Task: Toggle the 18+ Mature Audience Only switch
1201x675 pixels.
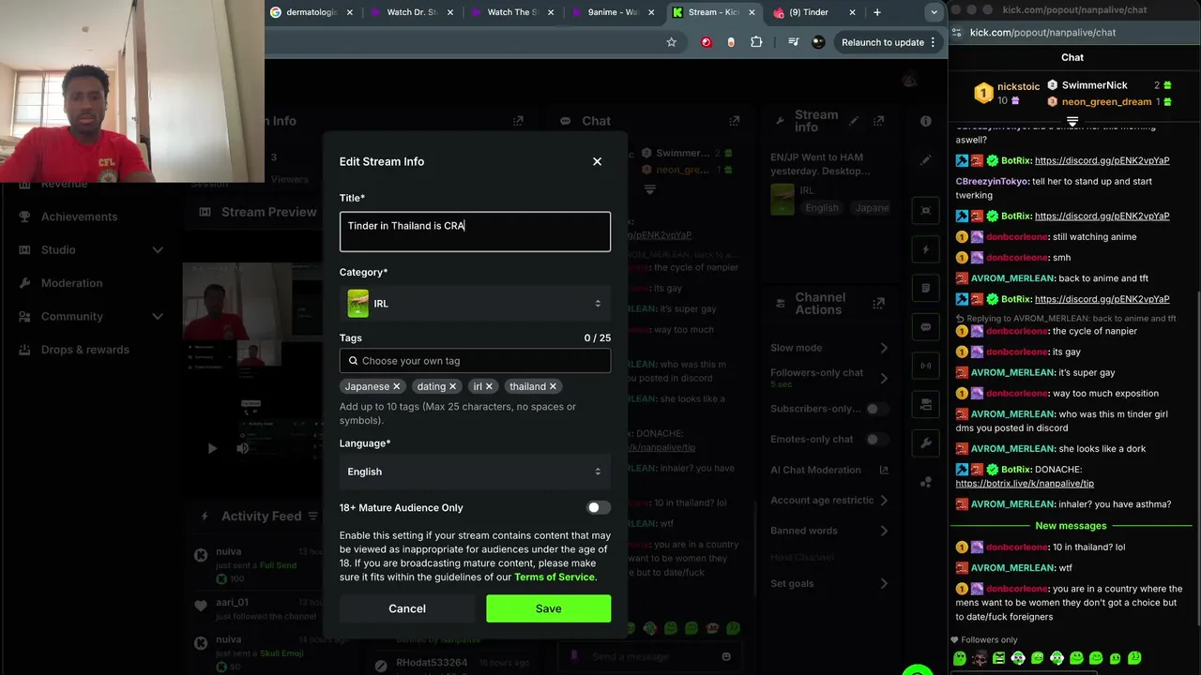Action: [598, 507]
